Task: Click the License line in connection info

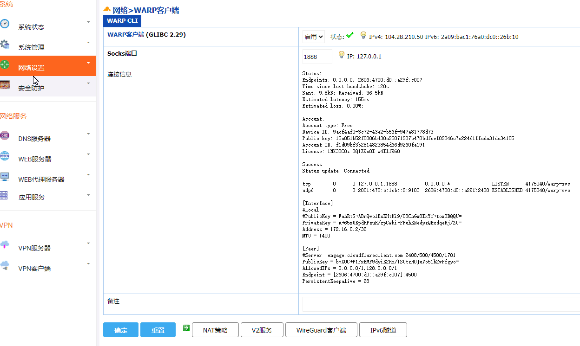Action: (351, 151)
